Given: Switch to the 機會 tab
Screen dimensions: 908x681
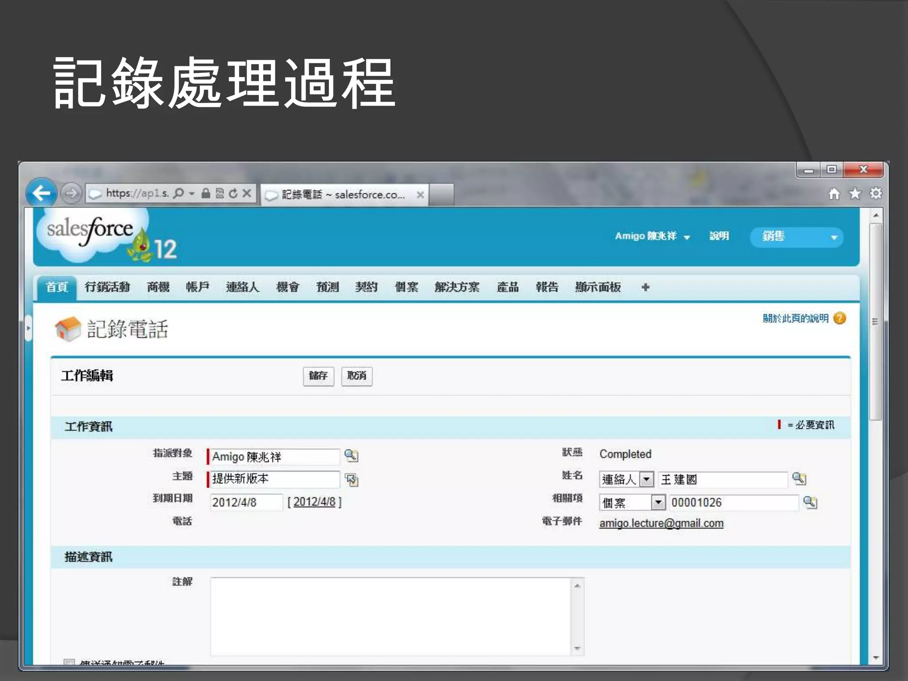Looking at the screenshot, I should (x=288, y=287).
